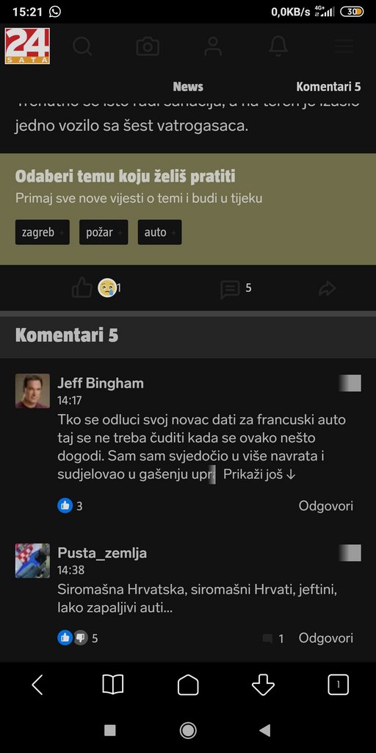Viewport: 376px width, 753px height.
Task: Open the camera icon in header
Action: [x=148, y=46]
